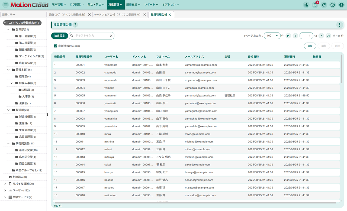
Task: Open the hamburger main menu
Action: pos(5,5)
